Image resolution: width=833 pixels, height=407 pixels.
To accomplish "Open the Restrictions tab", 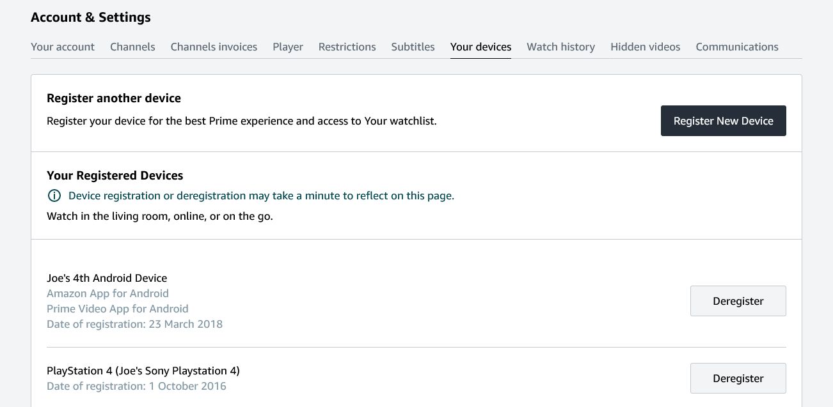I will (347, 47).
